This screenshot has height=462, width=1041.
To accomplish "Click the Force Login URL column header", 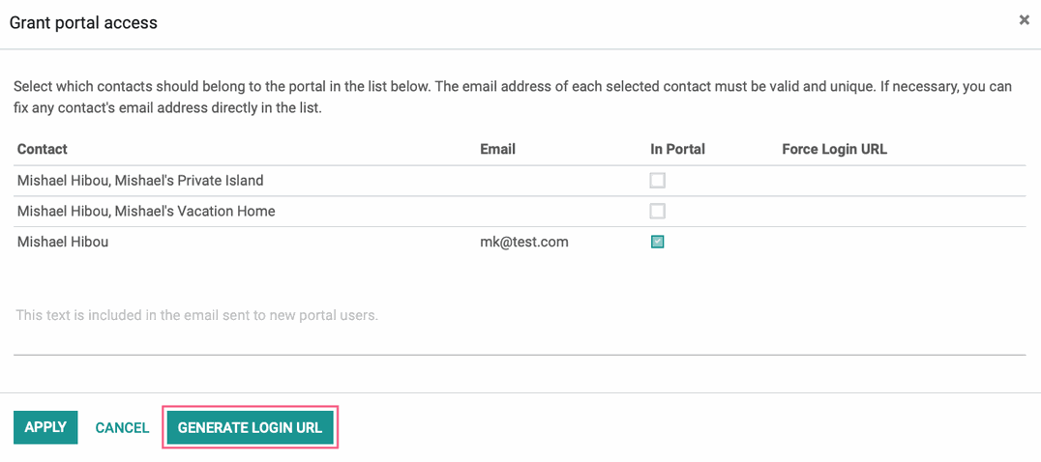I will coord(835,149).
